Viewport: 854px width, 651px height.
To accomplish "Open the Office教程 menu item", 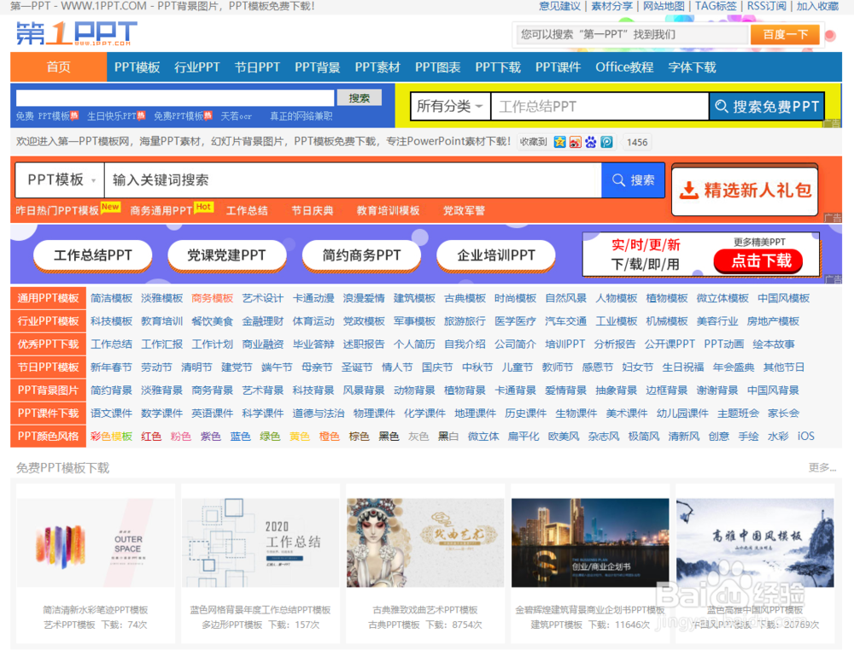I will (x=624, y=67).
